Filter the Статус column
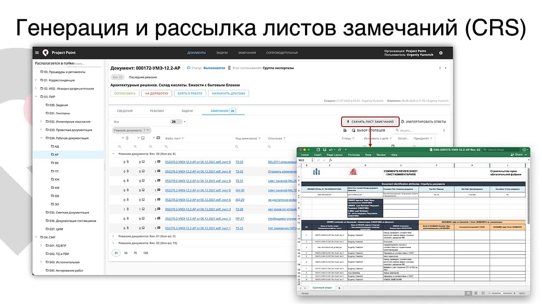The height and width of the screenshot is (304, 542). click(353, 139)
